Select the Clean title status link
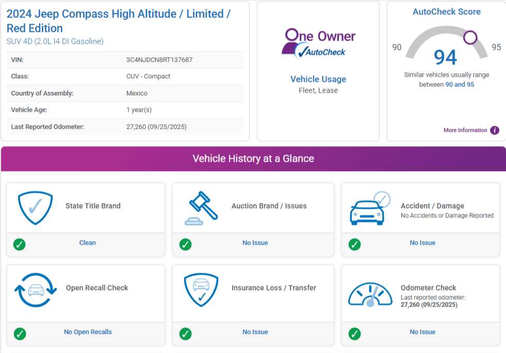The height and width of the screenshot is (353, 506). pos(87,243)
